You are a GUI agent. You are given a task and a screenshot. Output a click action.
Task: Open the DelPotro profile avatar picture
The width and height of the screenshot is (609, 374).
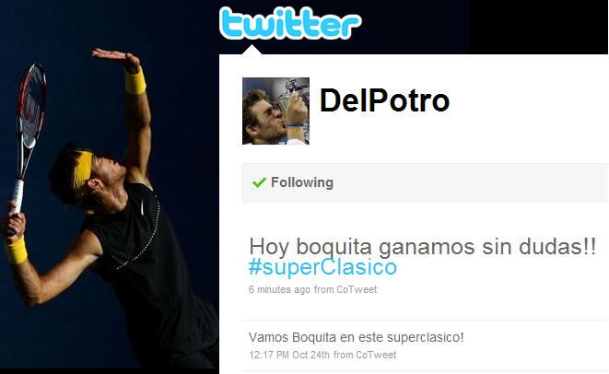pos(275,111)
